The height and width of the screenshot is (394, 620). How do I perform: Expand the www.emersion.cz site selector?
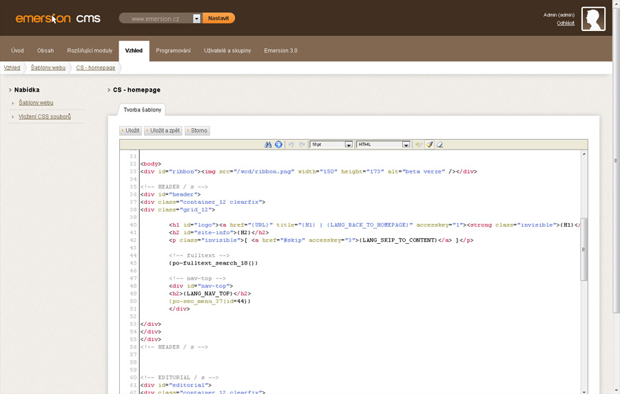[x=196, y=19]
